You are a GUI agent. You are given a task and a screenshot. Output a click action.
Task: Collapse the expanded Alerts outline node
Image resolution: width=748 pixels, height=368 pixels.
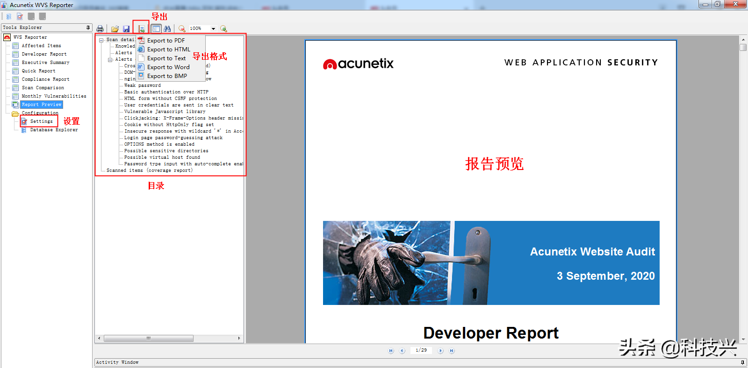tap(110, 60)
